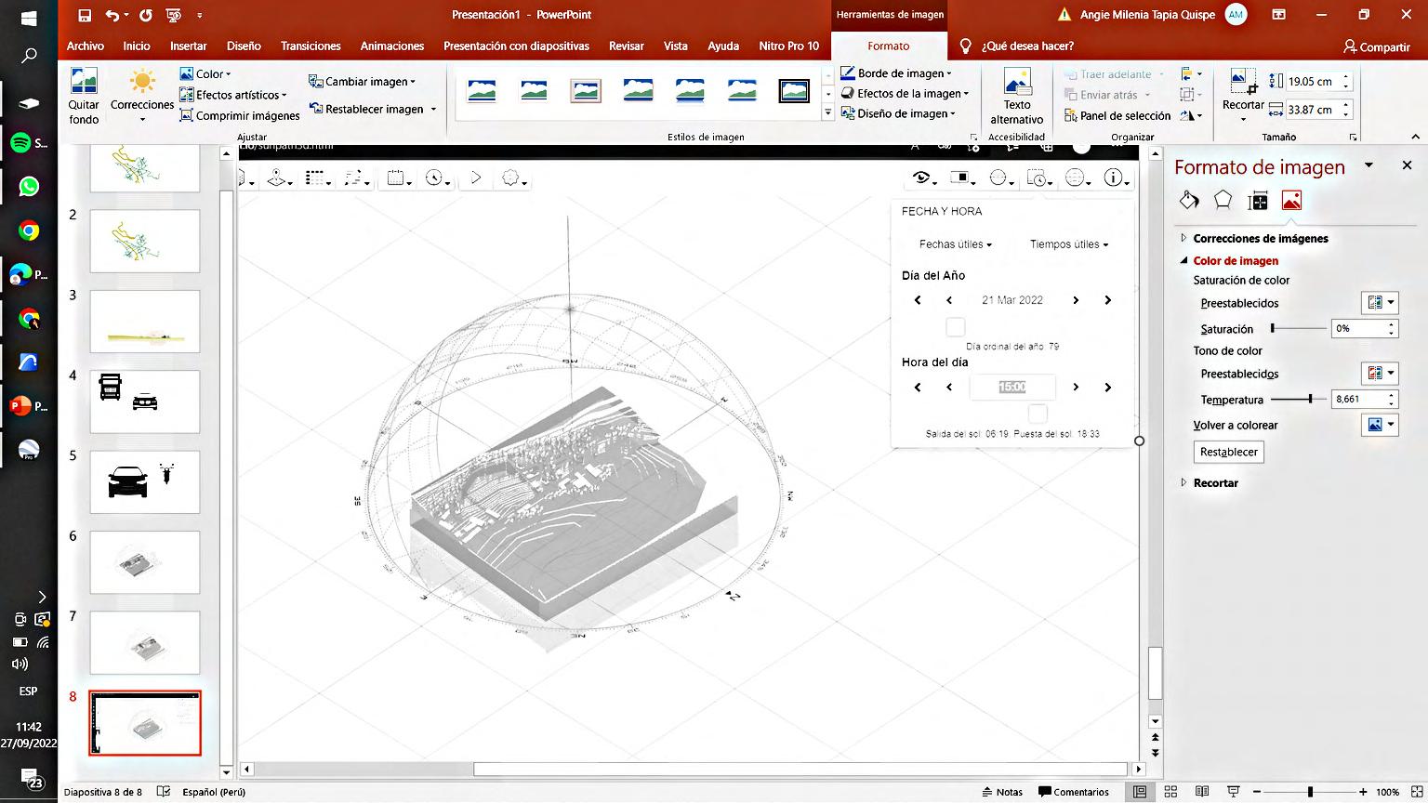Open Texto alternativo
The height and width of the screenshot is (803, 1428).
click(1016, 97)
